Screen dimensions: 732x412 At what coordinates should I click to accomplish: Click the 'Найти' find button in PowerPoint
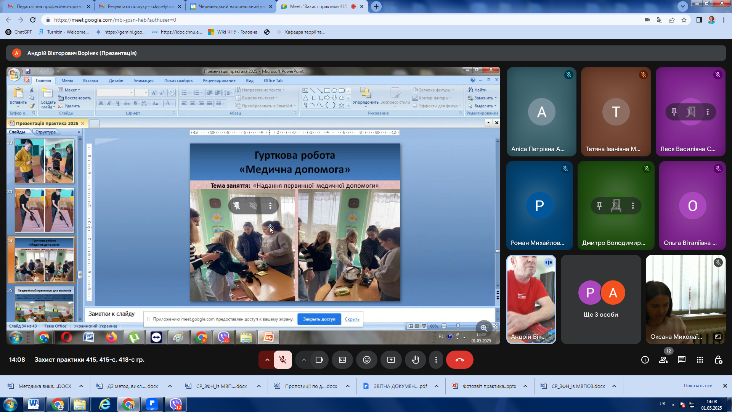click(x=477, y=90)
